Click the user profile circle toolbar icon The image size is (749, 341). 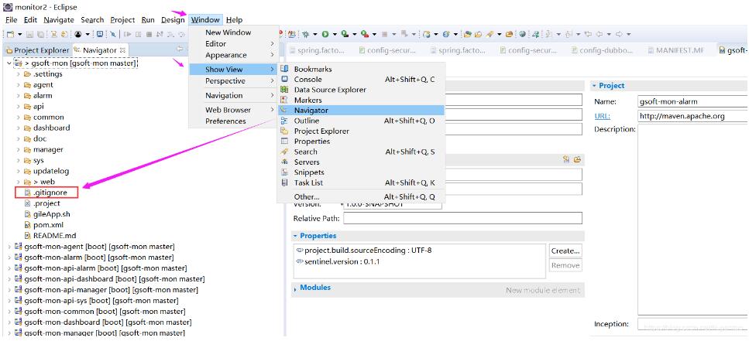click(x=78, y=34)
